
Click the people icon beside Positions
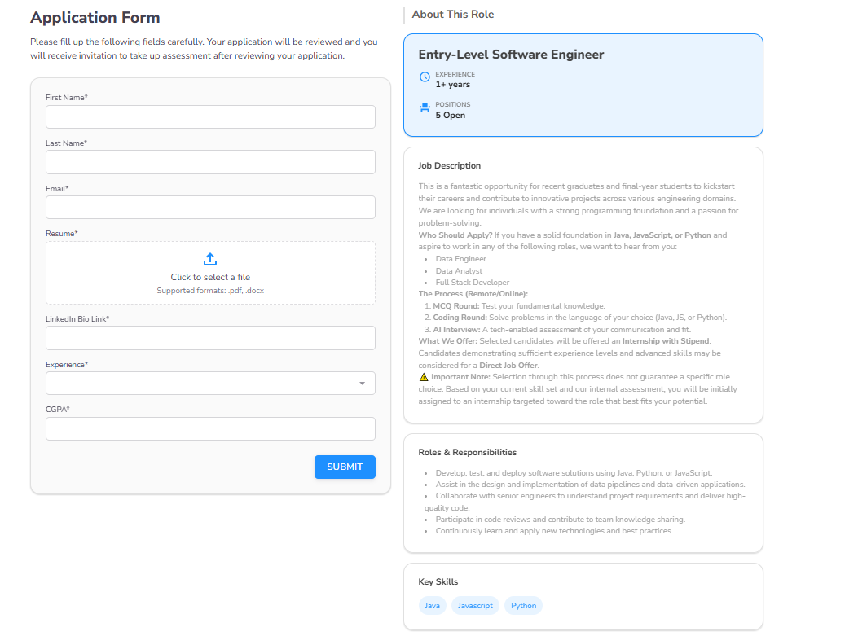tap(425, 107)
